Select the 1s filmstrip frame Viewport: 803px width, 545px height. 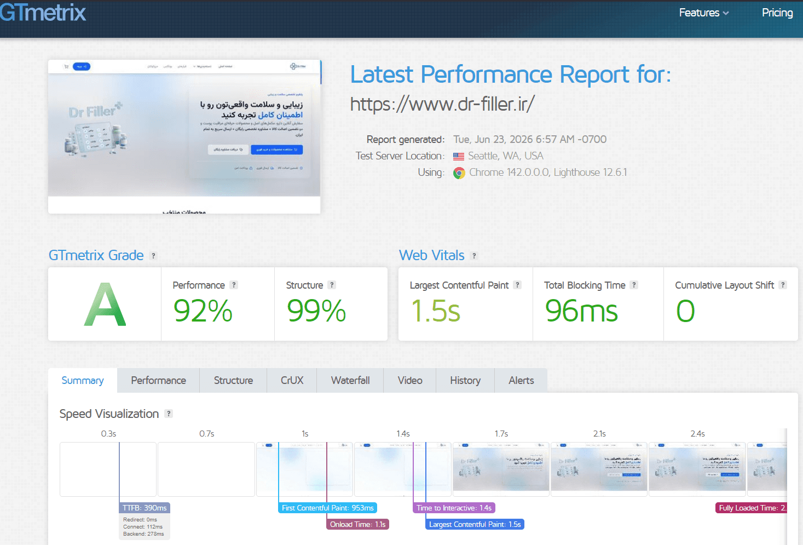coord(304,469)
